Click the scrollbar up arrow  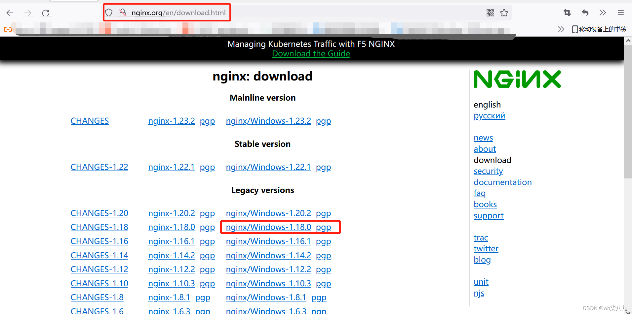628,40
